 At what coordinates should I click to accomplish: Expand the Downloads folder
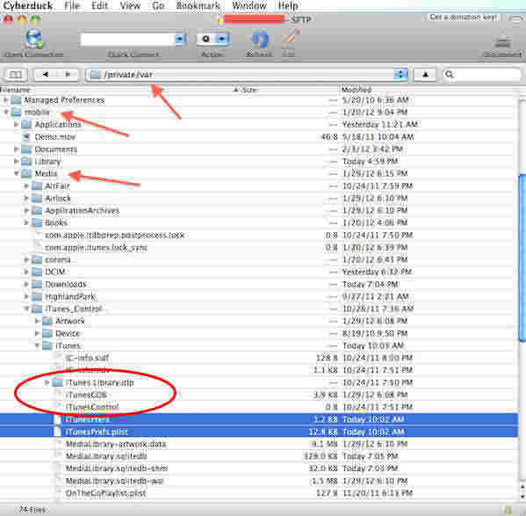[x=26, y=284]
